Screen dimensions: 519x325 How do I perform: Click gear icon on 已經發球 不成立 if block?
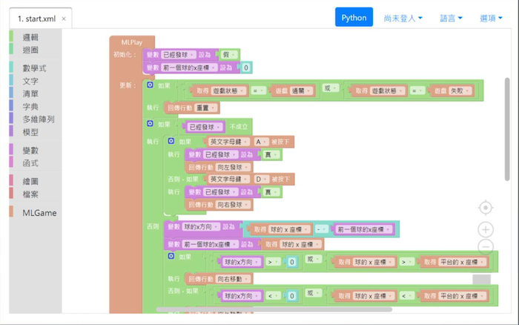point(151,123)
